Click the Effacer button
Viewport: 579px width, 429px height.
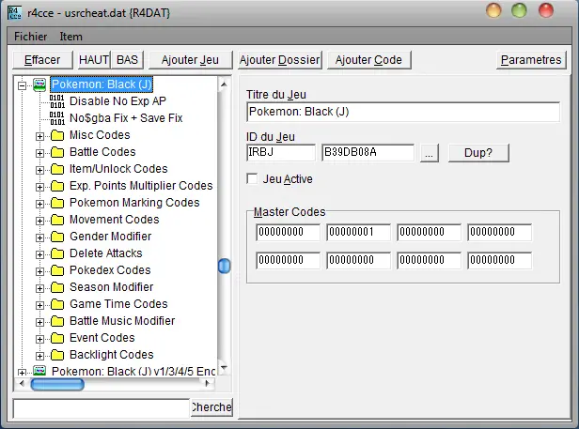click(42, 60)
